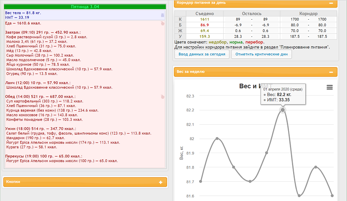The width and height of the screenshot is (347, 201).
Task: Click the green норма legend word
Action: pos(236,42)
